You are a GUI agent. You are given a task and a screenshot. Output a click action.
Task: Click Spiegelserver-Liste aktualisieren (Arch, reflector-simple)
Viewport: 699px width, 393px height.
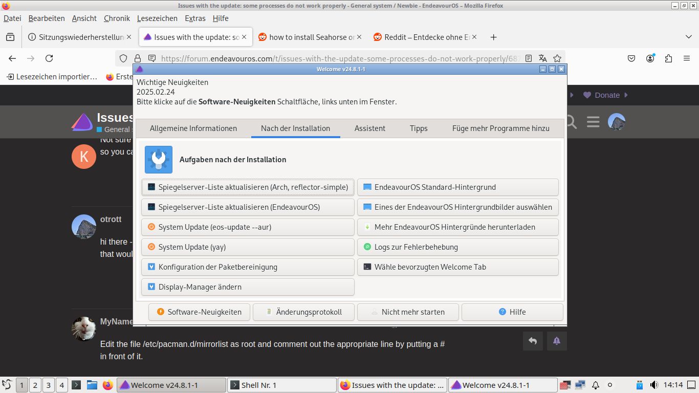tap(248, 187)
